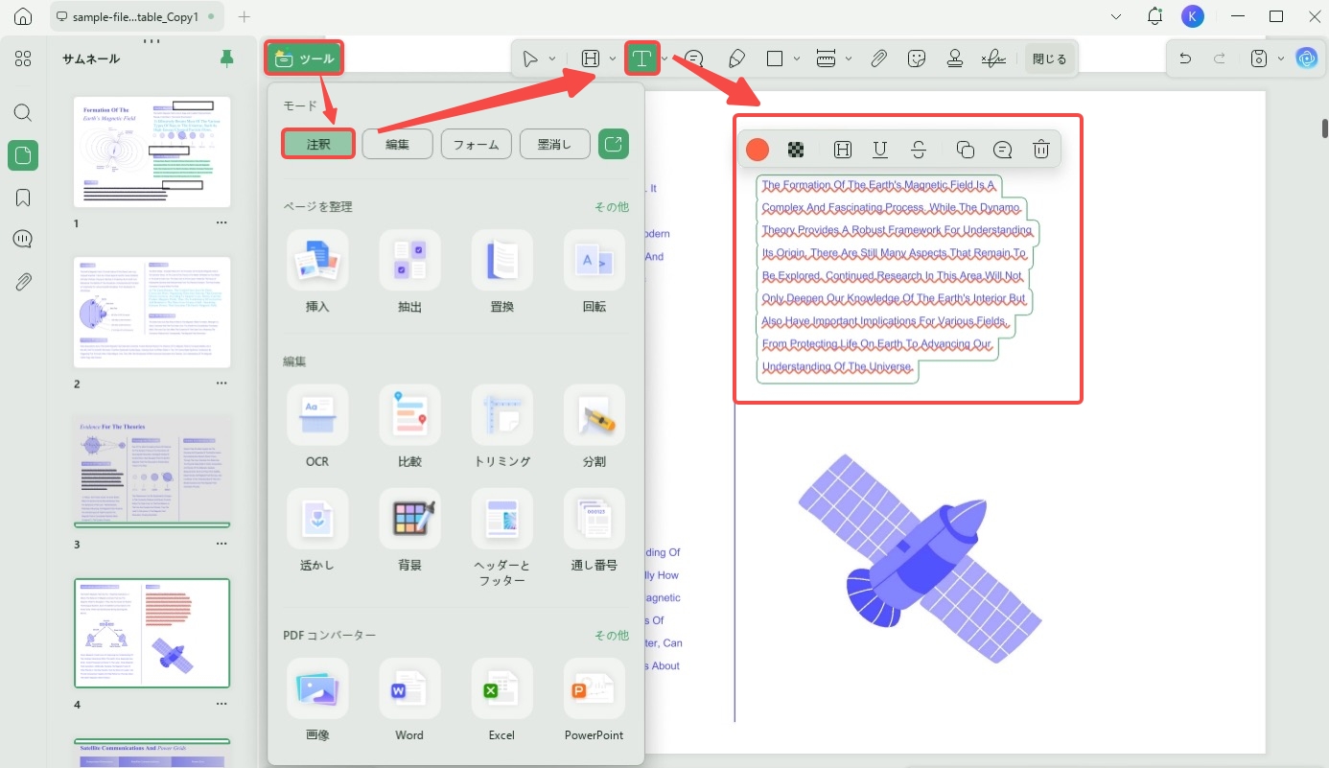This screenshot has width=1329, height=768.
Task: Select page 2 thumbnail
Action: coord(152,312)
